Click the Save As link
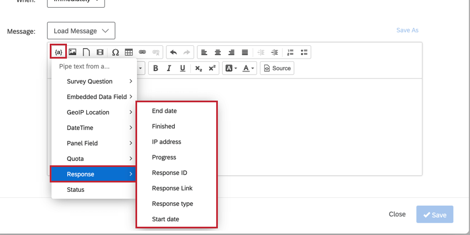The image size is (470, 235). 408,30
